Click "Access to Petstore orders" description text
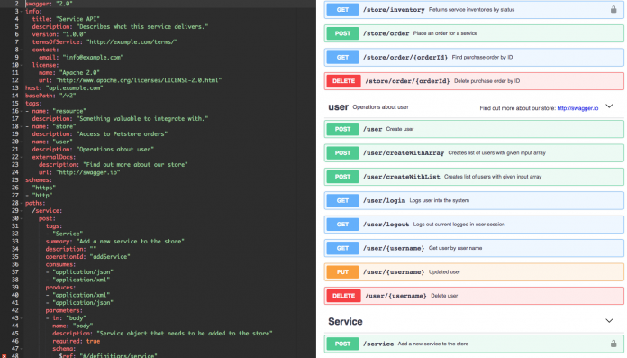Screen dimensions: 627x358 point(122,134)
